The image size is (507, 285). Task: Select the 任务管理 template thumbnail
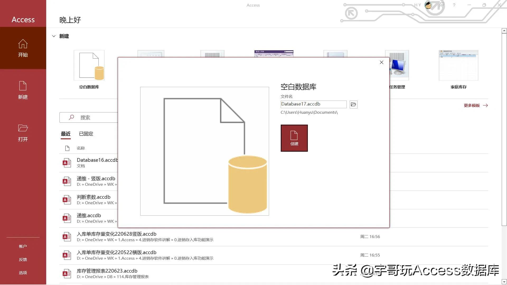coord(397,65)
